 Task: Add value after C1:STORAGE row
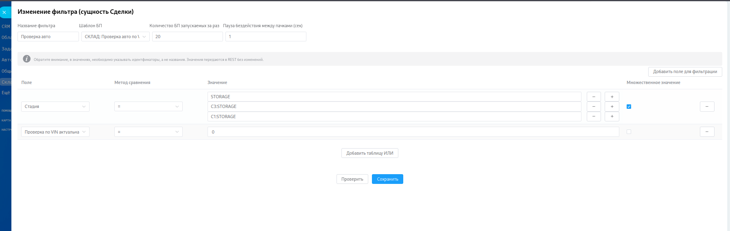pos(612,117)
